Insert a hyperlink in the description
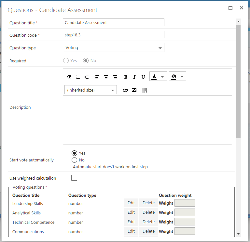The image size is (250, 242). pos(125,90)
